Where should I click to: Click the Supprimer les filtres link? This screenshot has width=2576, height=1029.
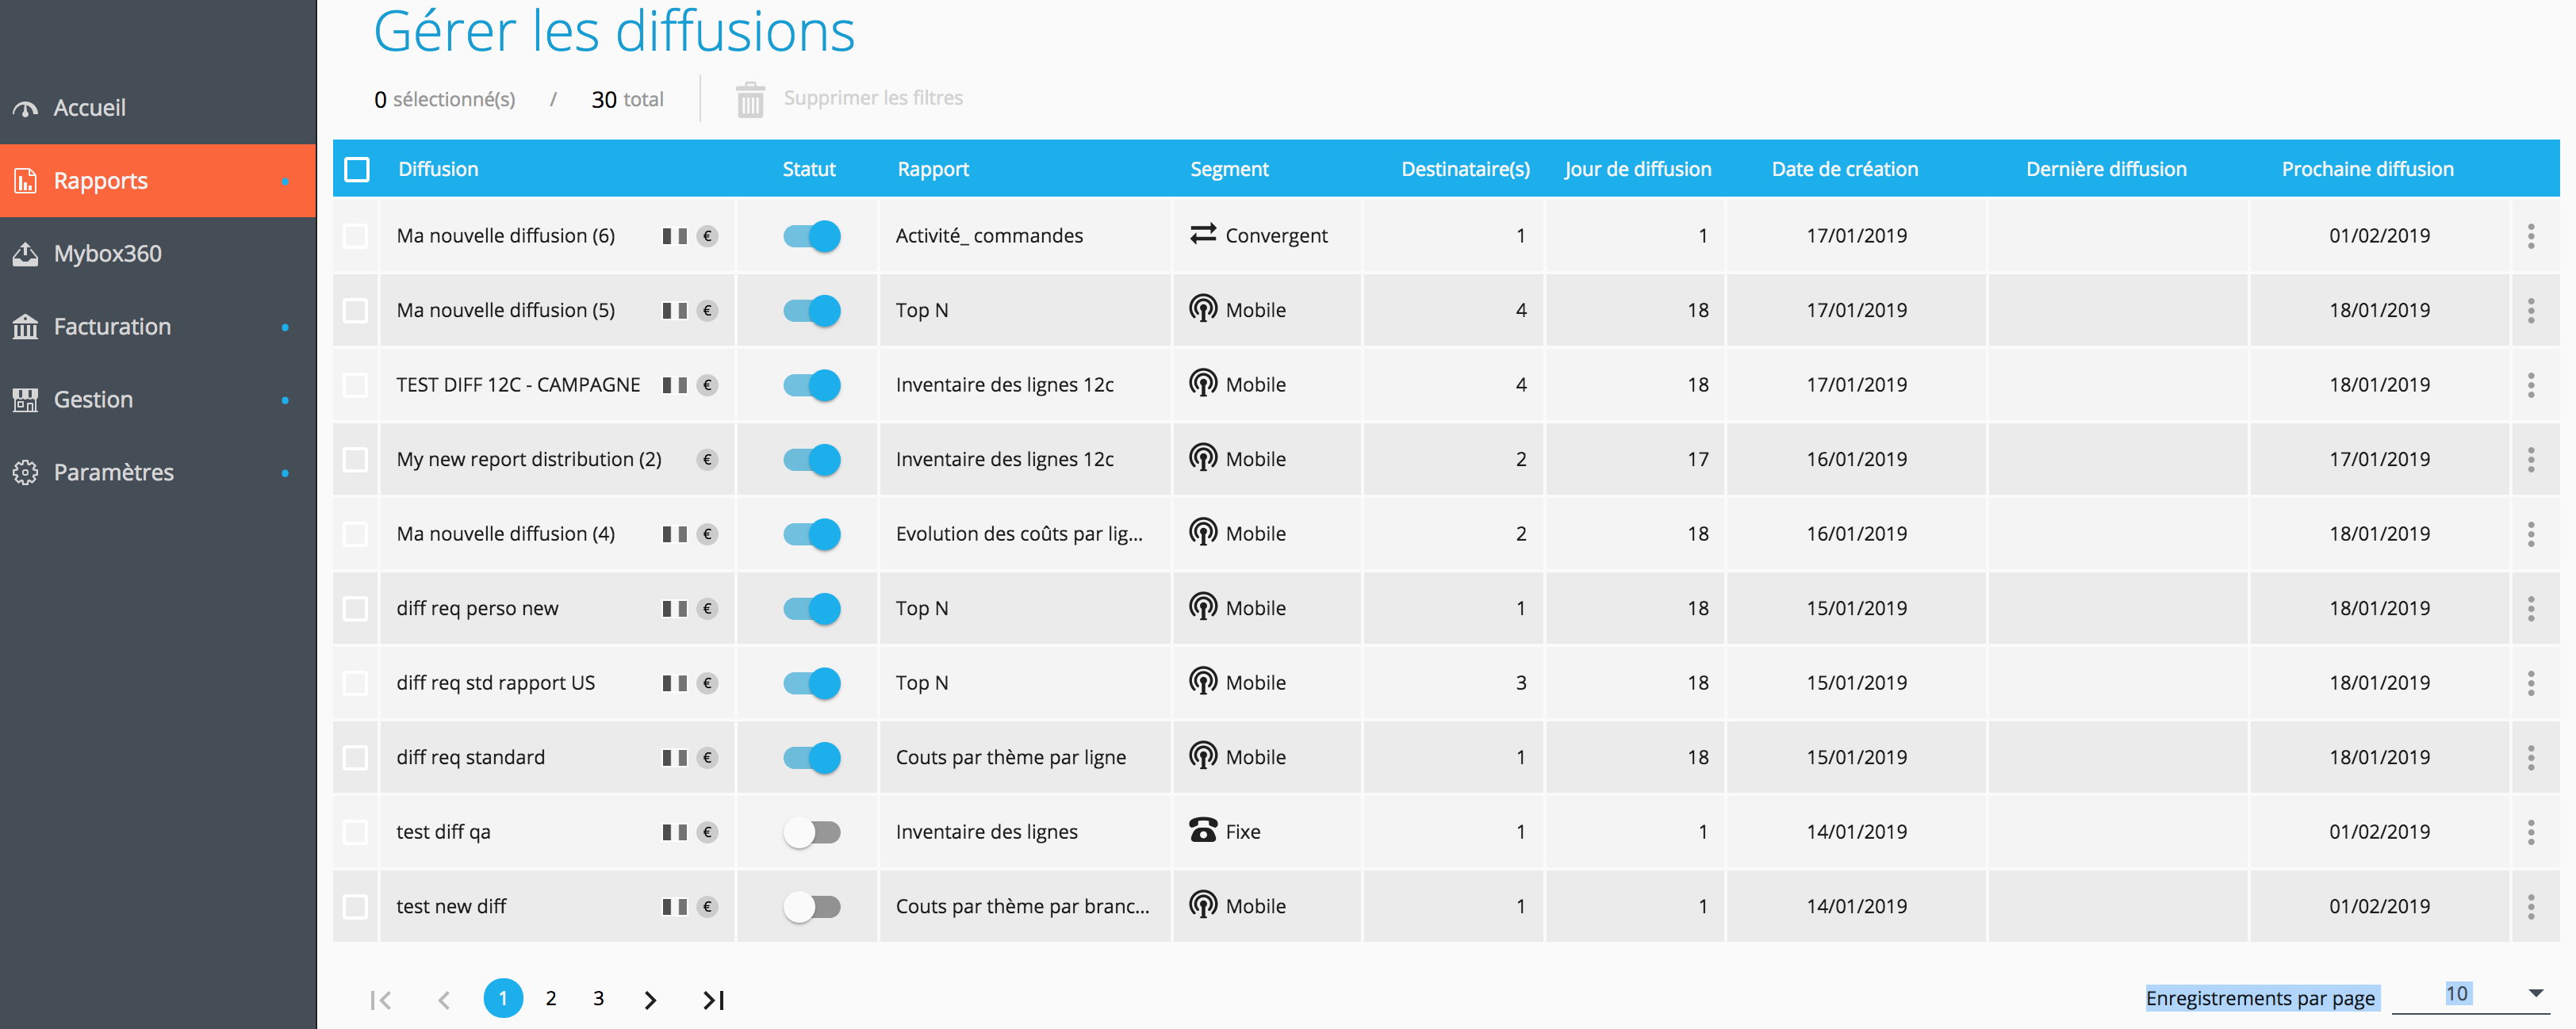873,98
